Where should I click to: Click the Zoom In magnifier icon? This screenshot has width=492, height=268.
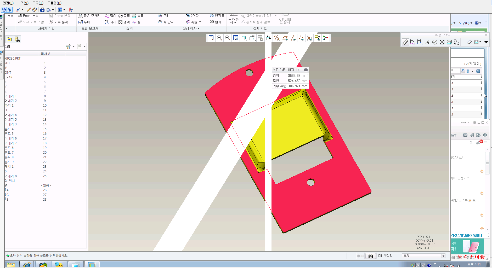(x=219, y=38)
